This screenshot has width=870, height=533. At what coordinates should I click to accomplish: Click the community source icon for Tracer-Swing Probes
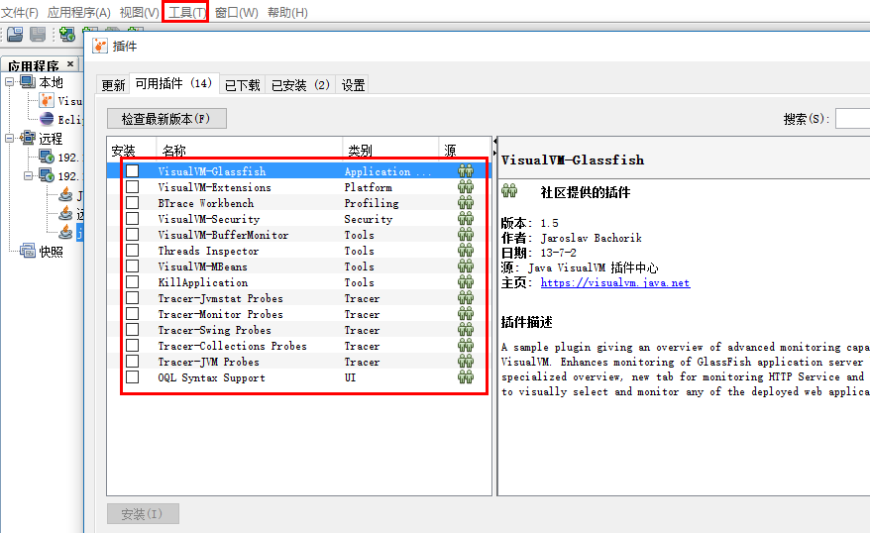point(466,330)
